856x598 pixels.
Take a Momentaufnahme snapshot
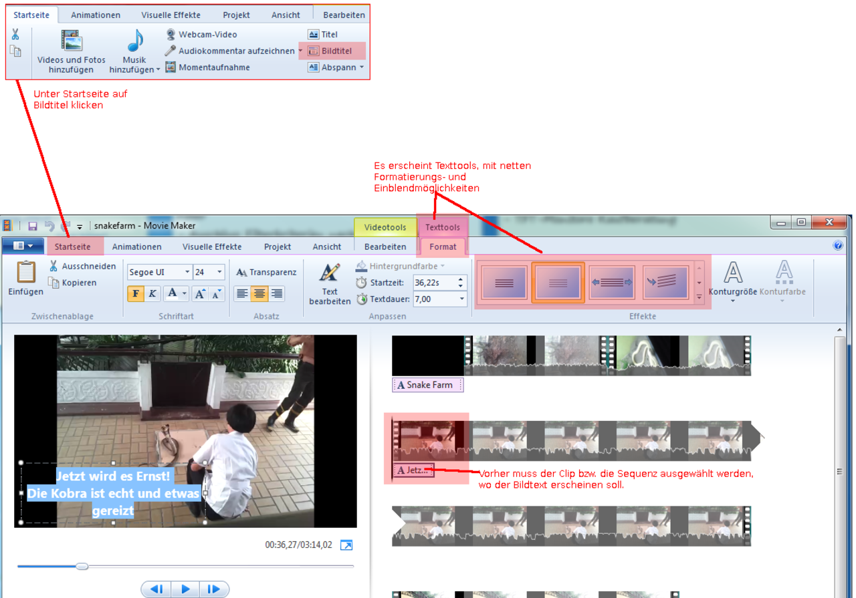207,67
